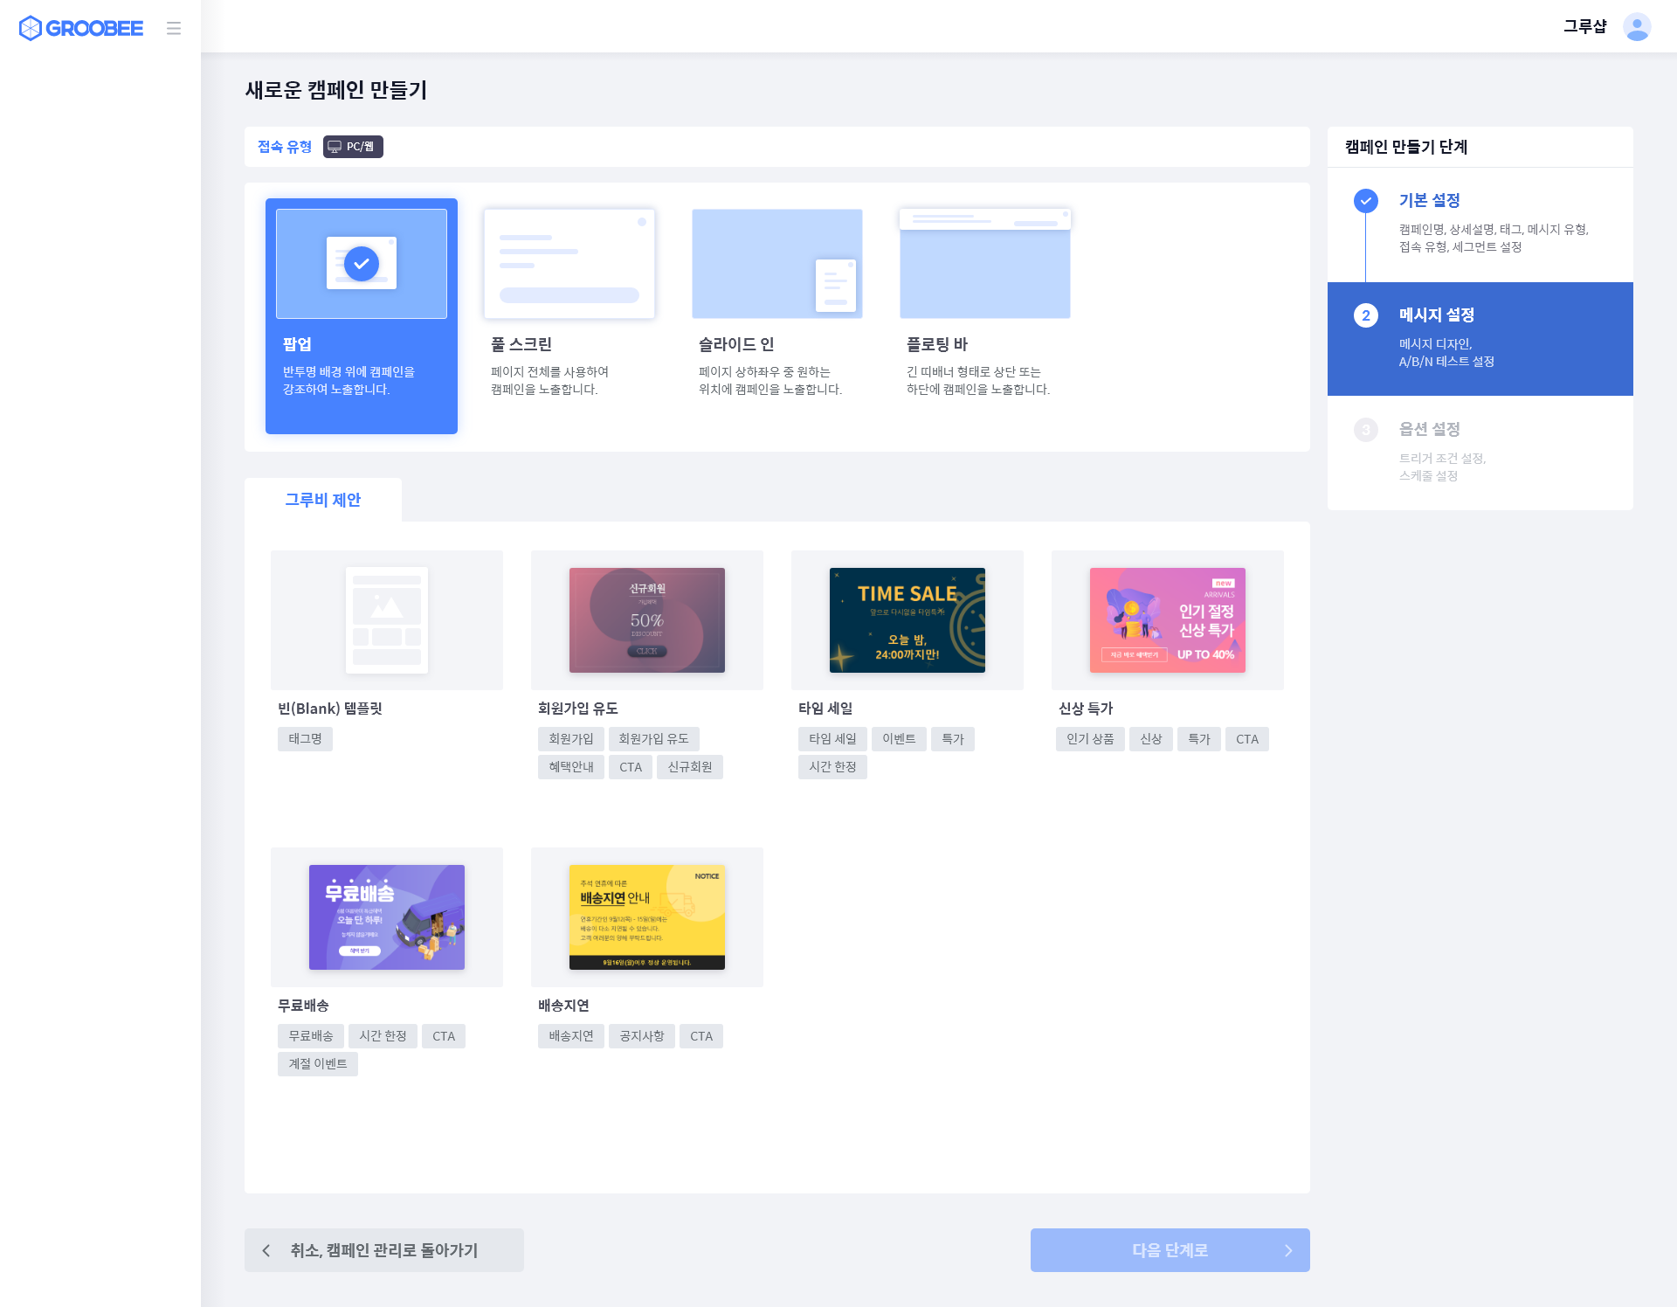Image resolution: width=1677 pixels, height=1307 pixels.
Task: Select the 풀 스크린 message type illustration
Action: [569, 264]
